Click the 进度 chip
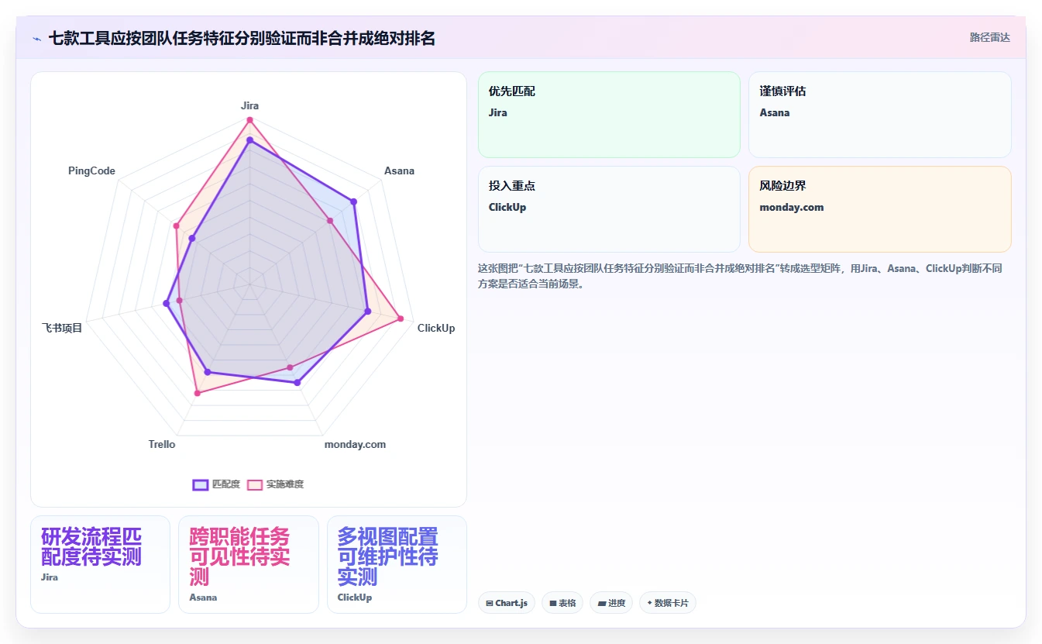Image resolution: width=1042 pixels, height=644 pixels. pos(611,603)
